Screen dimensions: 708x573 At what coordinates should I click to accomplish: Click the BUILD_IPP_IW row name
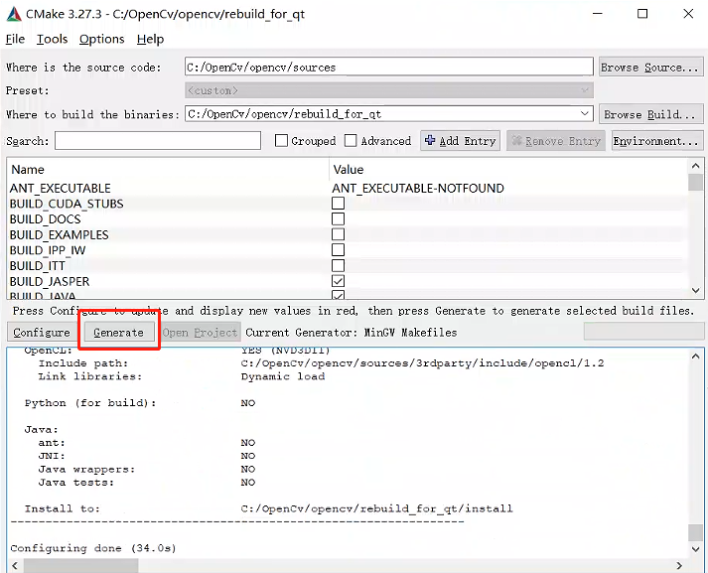48,250
